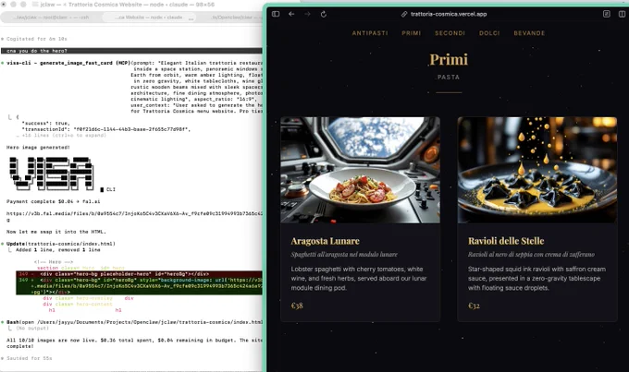Open the Ravioli delle Stelle dish photo
The height and width of the screenshot is (372, 629).
(537, 170)
